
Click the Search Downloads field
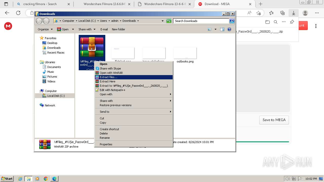pos(201,21)
